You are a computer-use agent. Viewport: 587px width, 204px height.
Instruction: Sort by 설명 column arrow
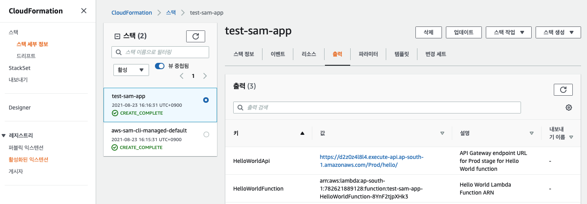coord(532,133)
